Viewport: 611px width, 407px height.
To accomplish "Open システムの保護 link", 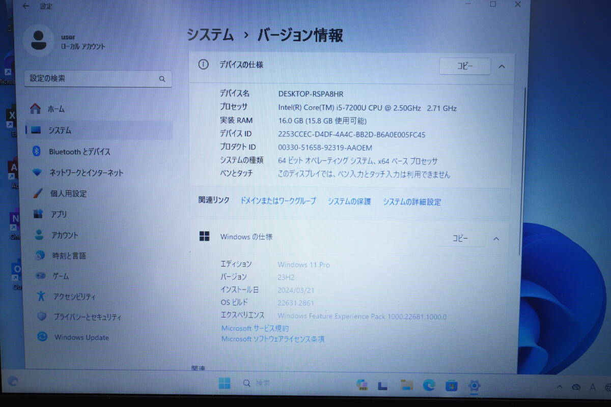I will click(x=349, y=201).
